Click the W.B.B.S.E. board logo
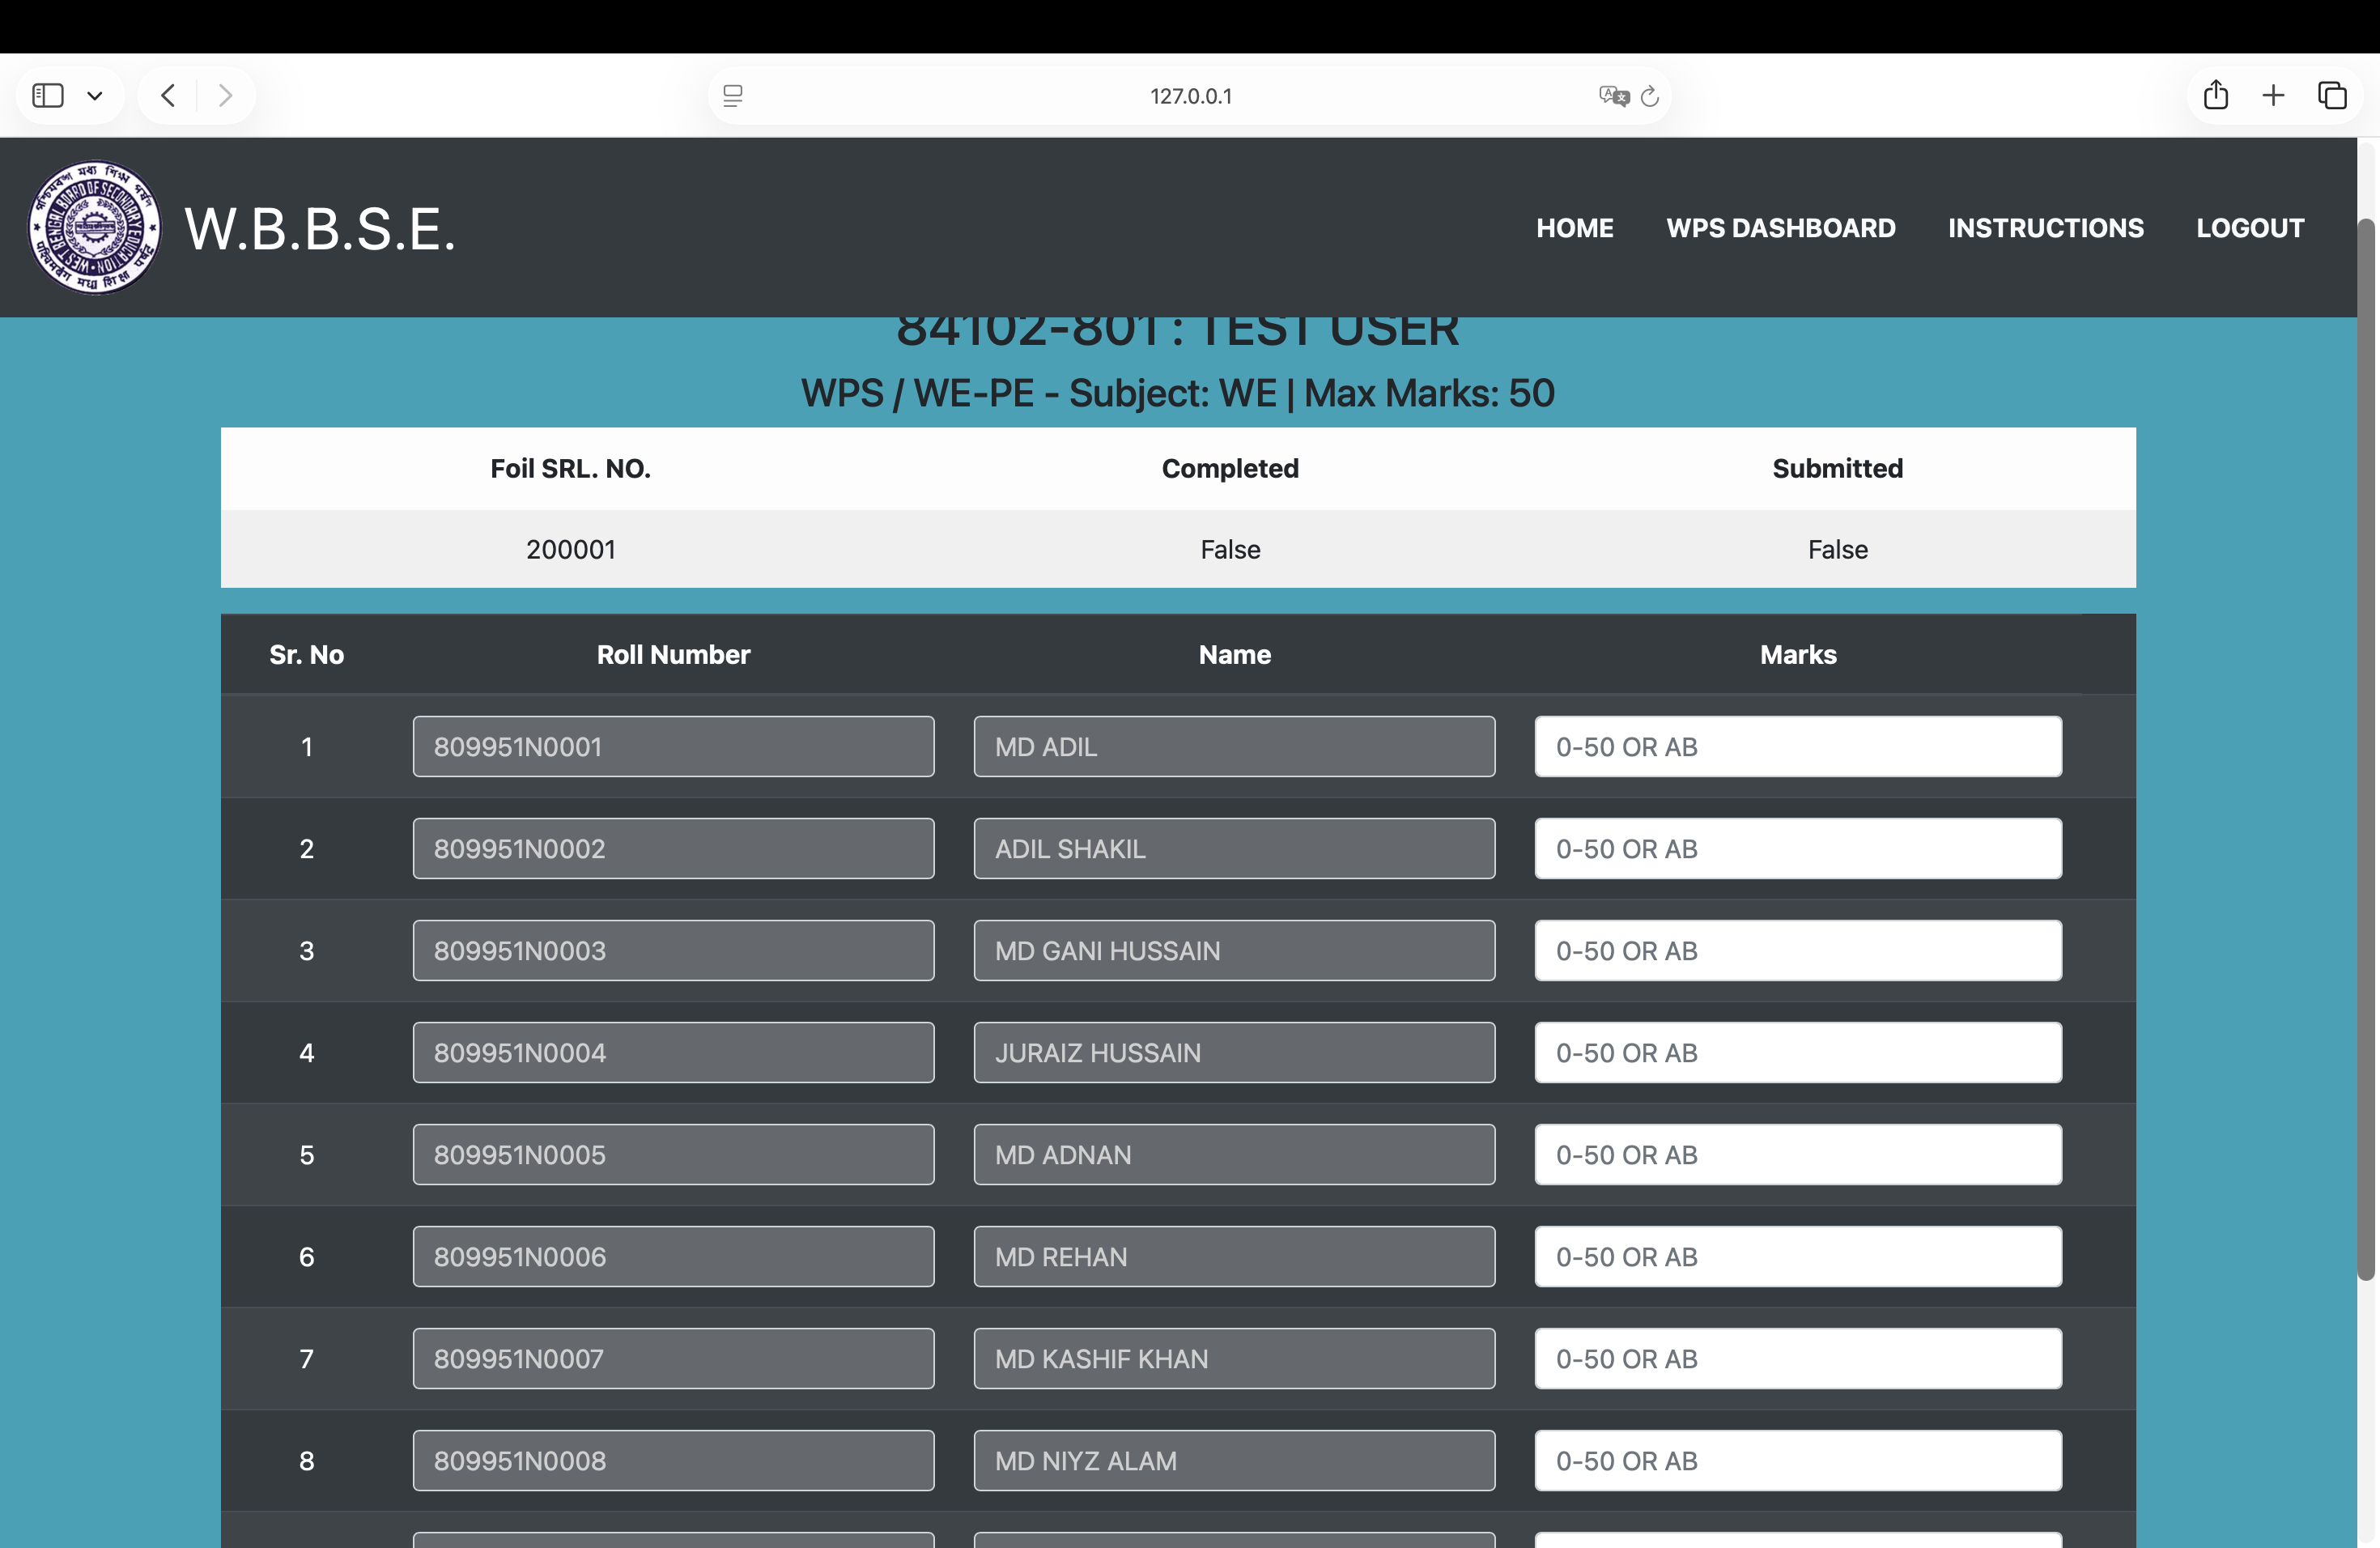Image resolution: width=2380 pixels, height=1548 pixels. point(94,228)
